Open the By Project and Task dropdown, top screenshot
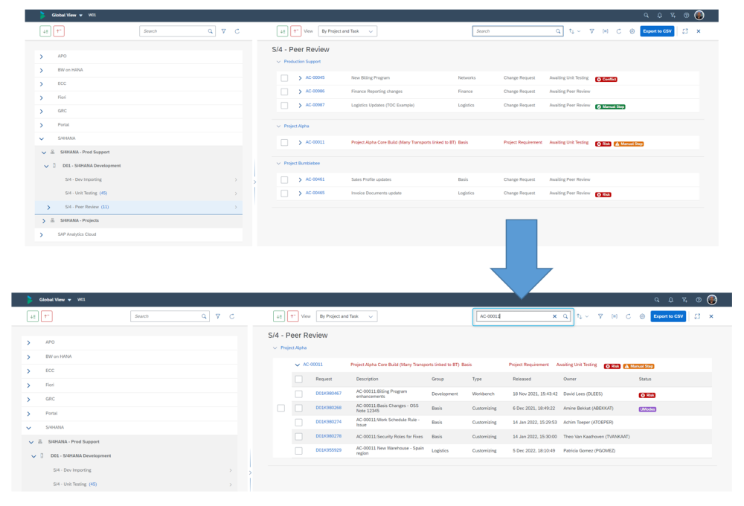The height and width of the screenshot is (506, 744). coord(347,31)
